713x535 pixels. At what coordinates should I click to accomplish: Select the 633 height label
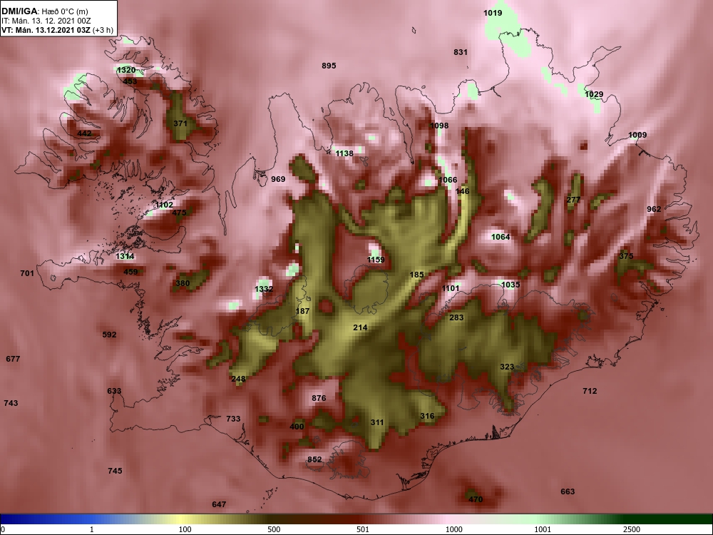click(x=114, y=391)
